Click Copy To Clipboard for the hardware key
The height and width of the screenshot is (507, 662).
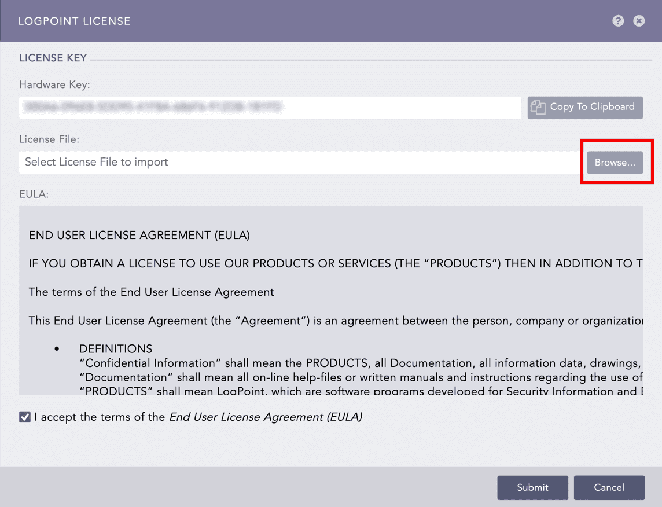click(x=585, y=107)
